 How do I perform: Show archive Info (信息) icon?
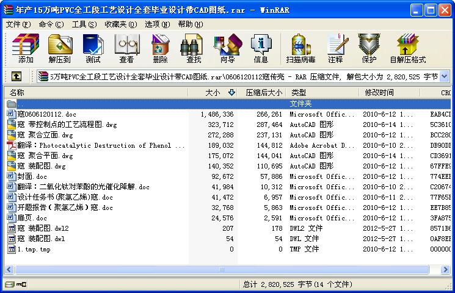click(261, 48)
